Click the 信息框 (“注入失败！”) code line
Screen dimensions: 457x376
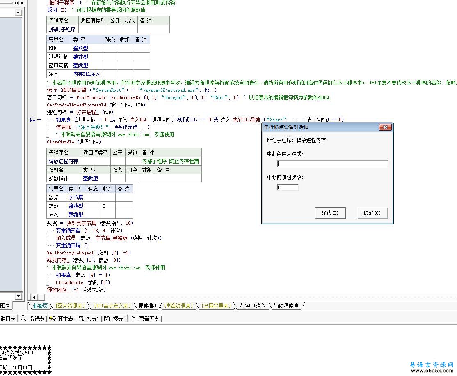click(x=103, y=127)
